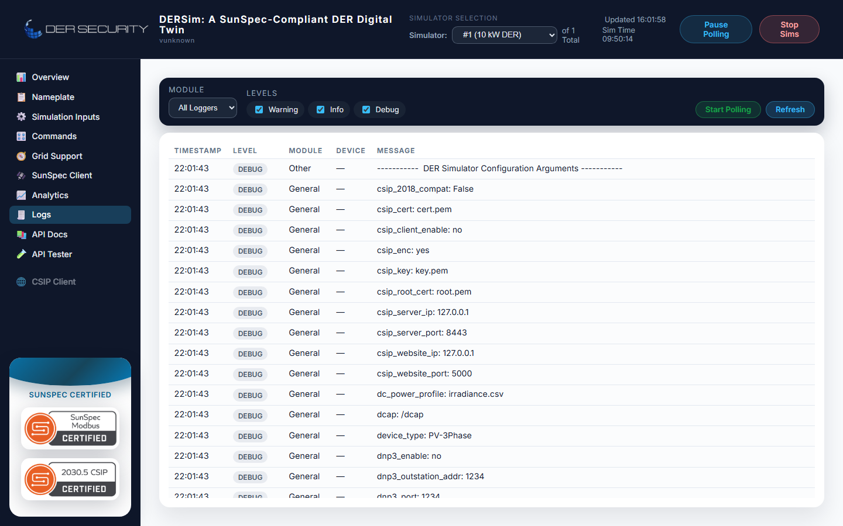This screenshot has height=526, width=843.
Task: Open the Overview page
Action: tap(70, 77)
